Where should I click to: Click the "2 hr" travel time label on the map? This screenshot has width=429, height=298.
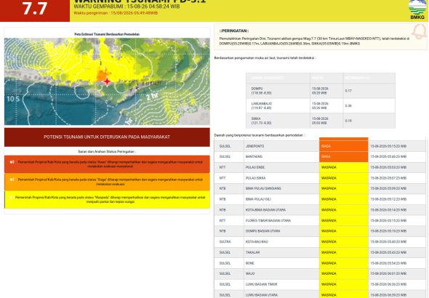pos(152,96)
